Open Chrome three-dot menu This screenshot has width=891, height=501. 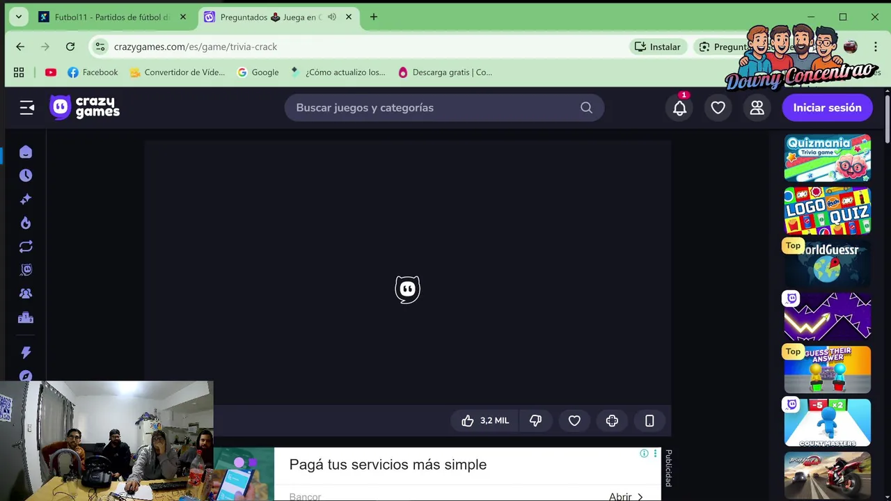coord(876,47)
